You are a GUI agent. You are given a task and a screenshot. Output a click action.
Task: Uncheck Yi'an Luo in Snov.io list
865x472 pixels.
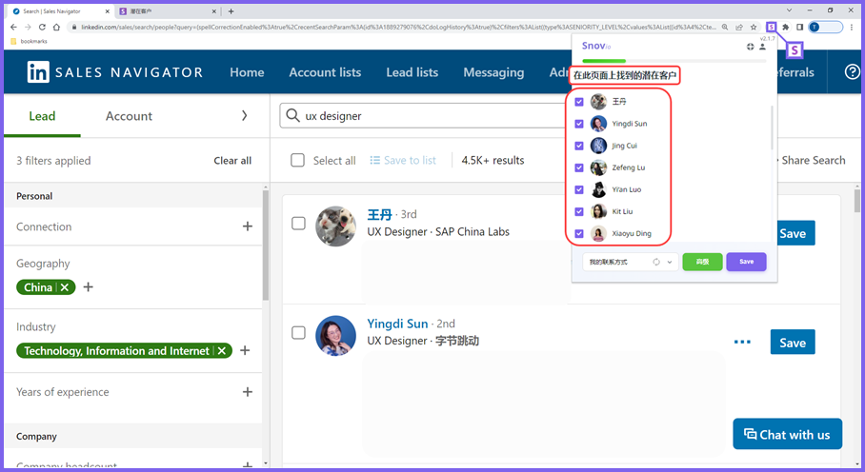(x=579, y=190)
